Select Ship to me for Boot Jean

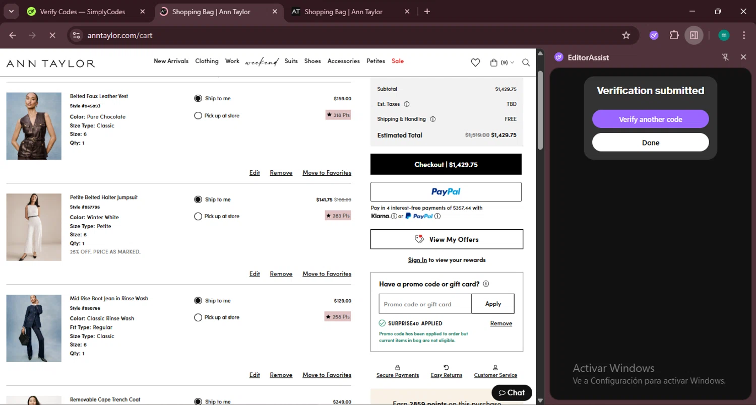198,301
